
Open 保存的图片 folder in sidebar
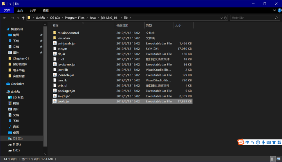(x=20, y=64)
